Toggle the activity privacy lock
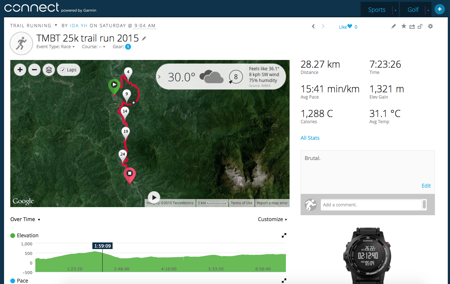 (420, 26)
